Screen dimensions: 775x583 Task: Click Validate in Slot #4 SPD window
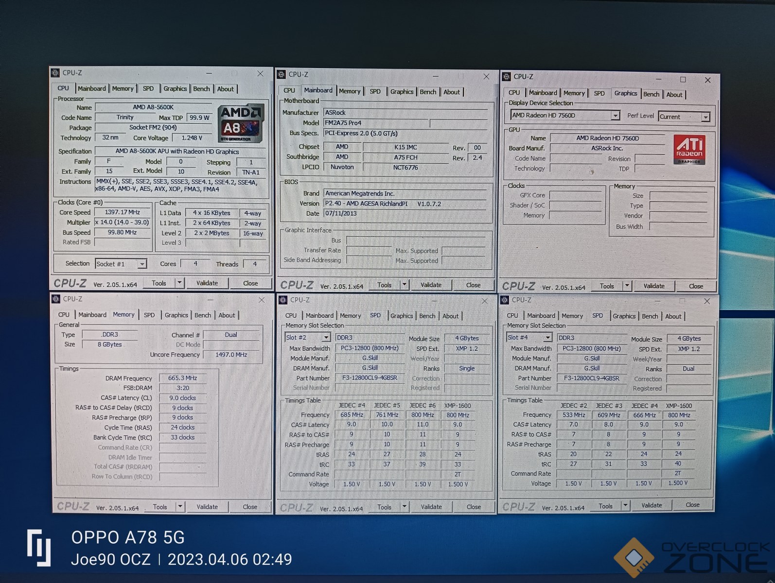(x=652, y=505)
